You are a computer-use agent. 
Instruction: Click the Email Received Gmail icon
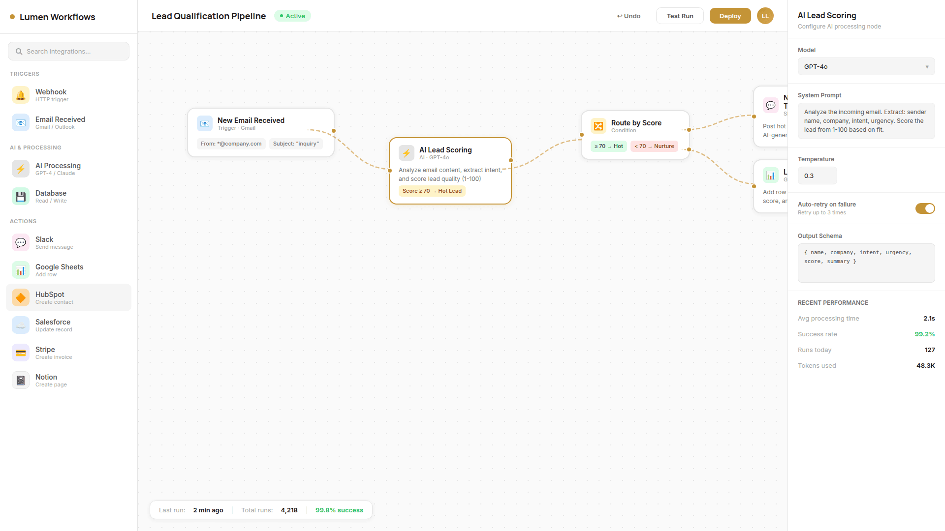click(20, 122)
